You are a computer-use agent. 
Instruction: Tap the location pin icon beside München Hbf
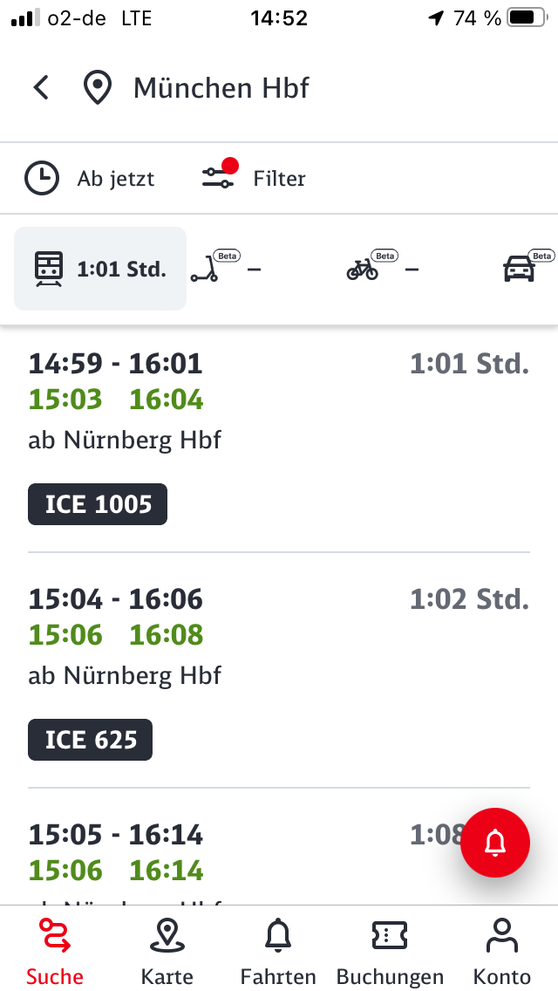pyautogui.click(x=98, y=88)
